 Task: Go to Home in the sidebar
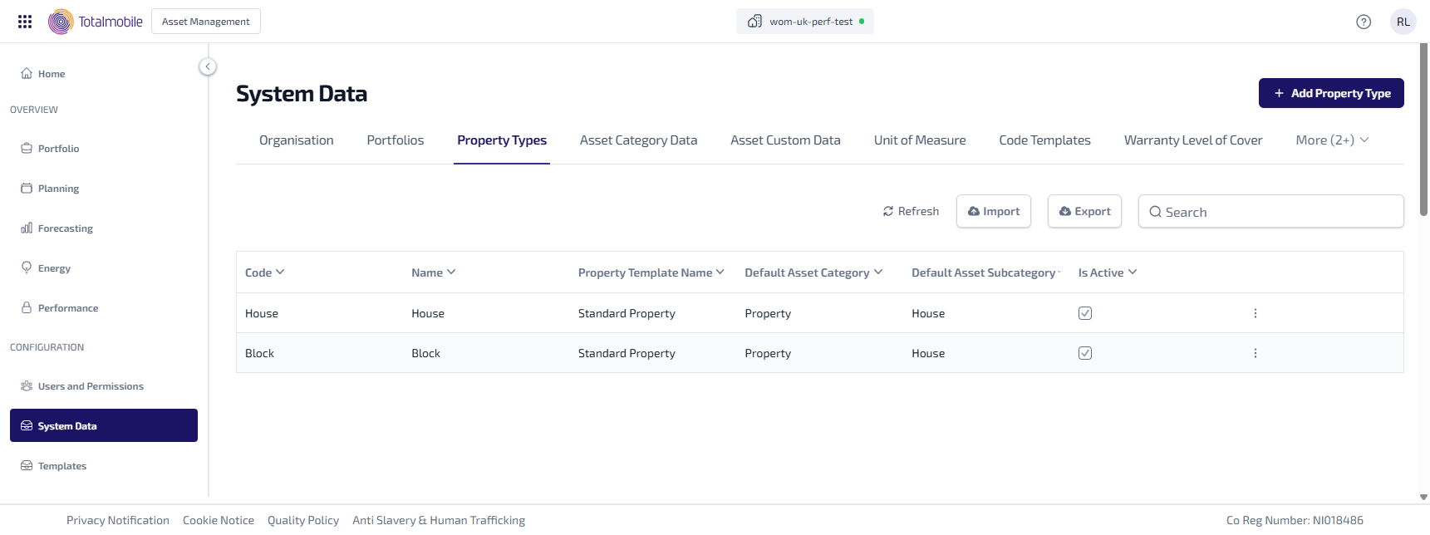51,74
